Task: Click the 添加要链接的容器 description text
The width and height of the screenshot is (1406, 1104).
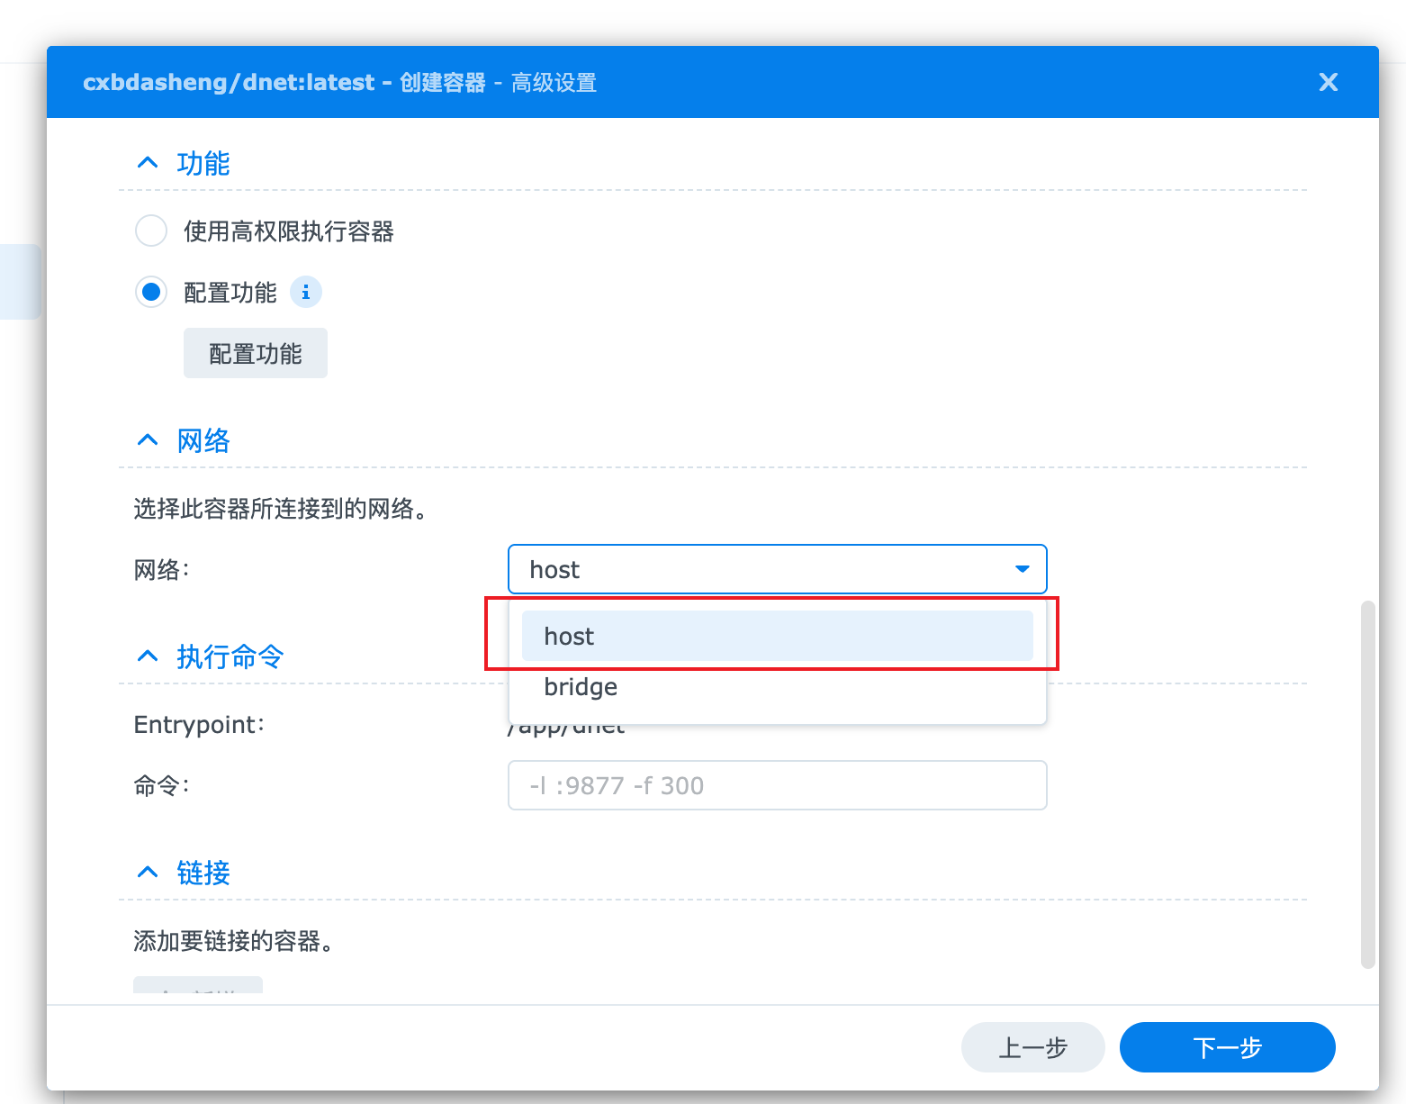Action: pos(233,941)
